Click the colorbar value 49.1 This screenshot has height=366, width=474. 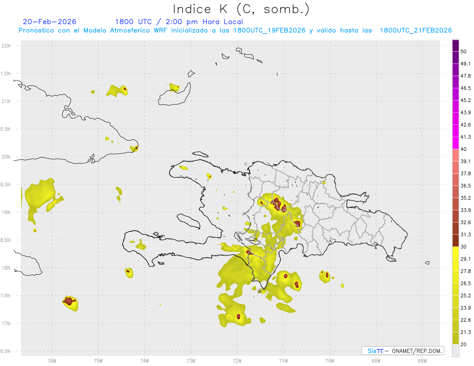466,64
